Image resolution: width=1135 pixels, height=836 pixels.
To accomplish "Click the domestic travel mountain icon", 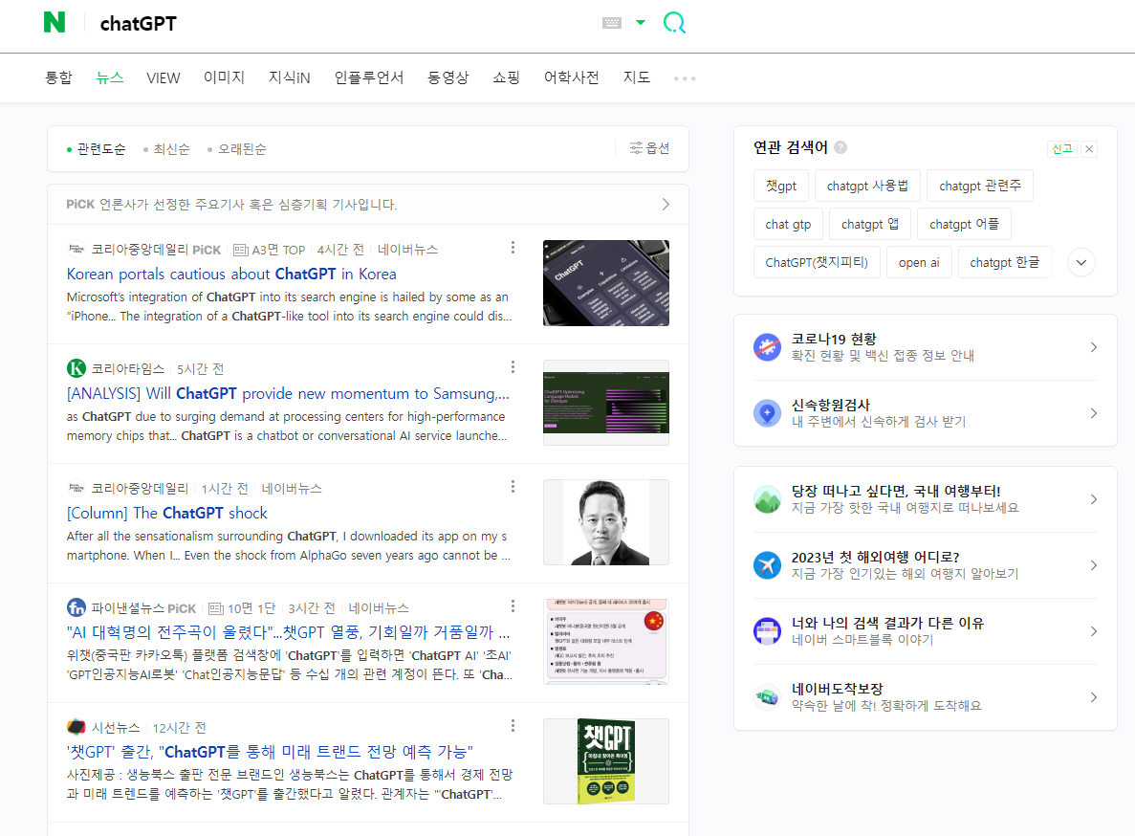I will [767, 499].
